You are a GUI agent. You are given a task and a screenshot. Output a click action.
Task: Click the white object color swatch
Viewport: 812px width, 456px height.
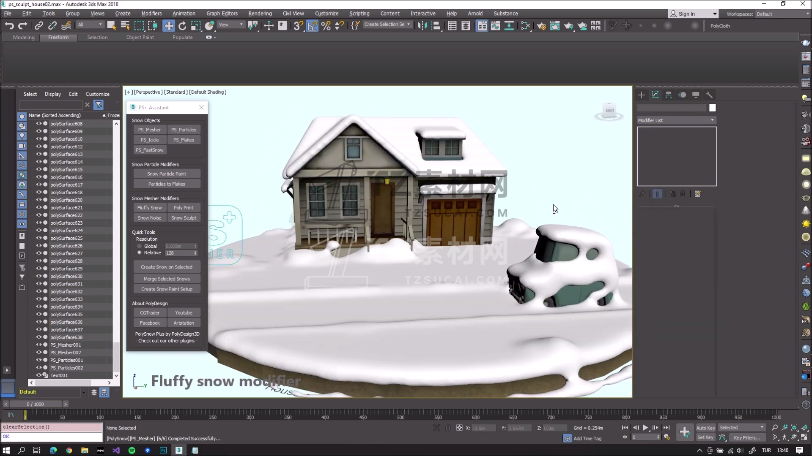pyautogui.click(x=713, y=108)
